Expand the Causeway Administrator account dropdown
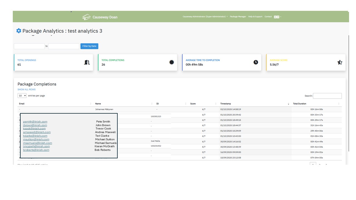Image resolution: width=356 pixels, height=200 pixels. pos(205,17)
